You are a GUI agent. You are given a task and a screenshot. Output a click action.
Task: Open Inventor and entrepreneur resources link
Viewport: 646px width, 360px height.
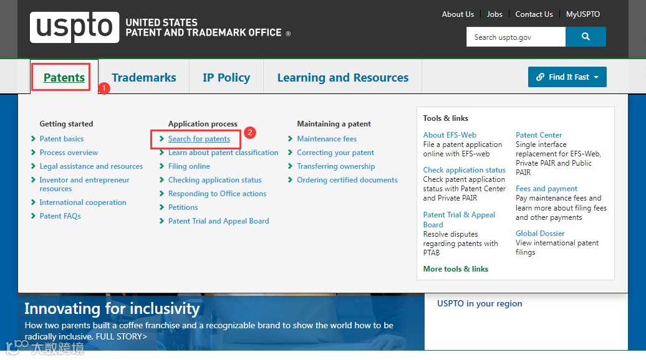point(84,184)
